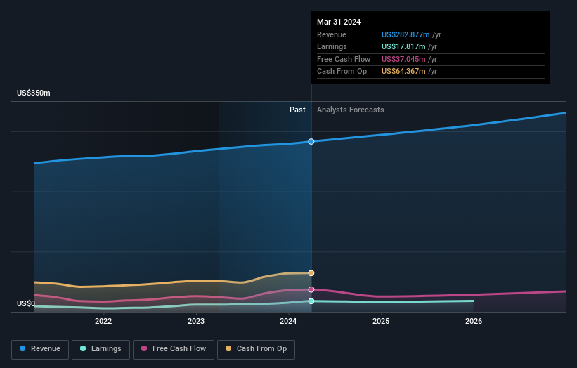This screenshot has width=577, height=368.
Task: Click the blue Revenue data point marker
Action: click(311, 142)
